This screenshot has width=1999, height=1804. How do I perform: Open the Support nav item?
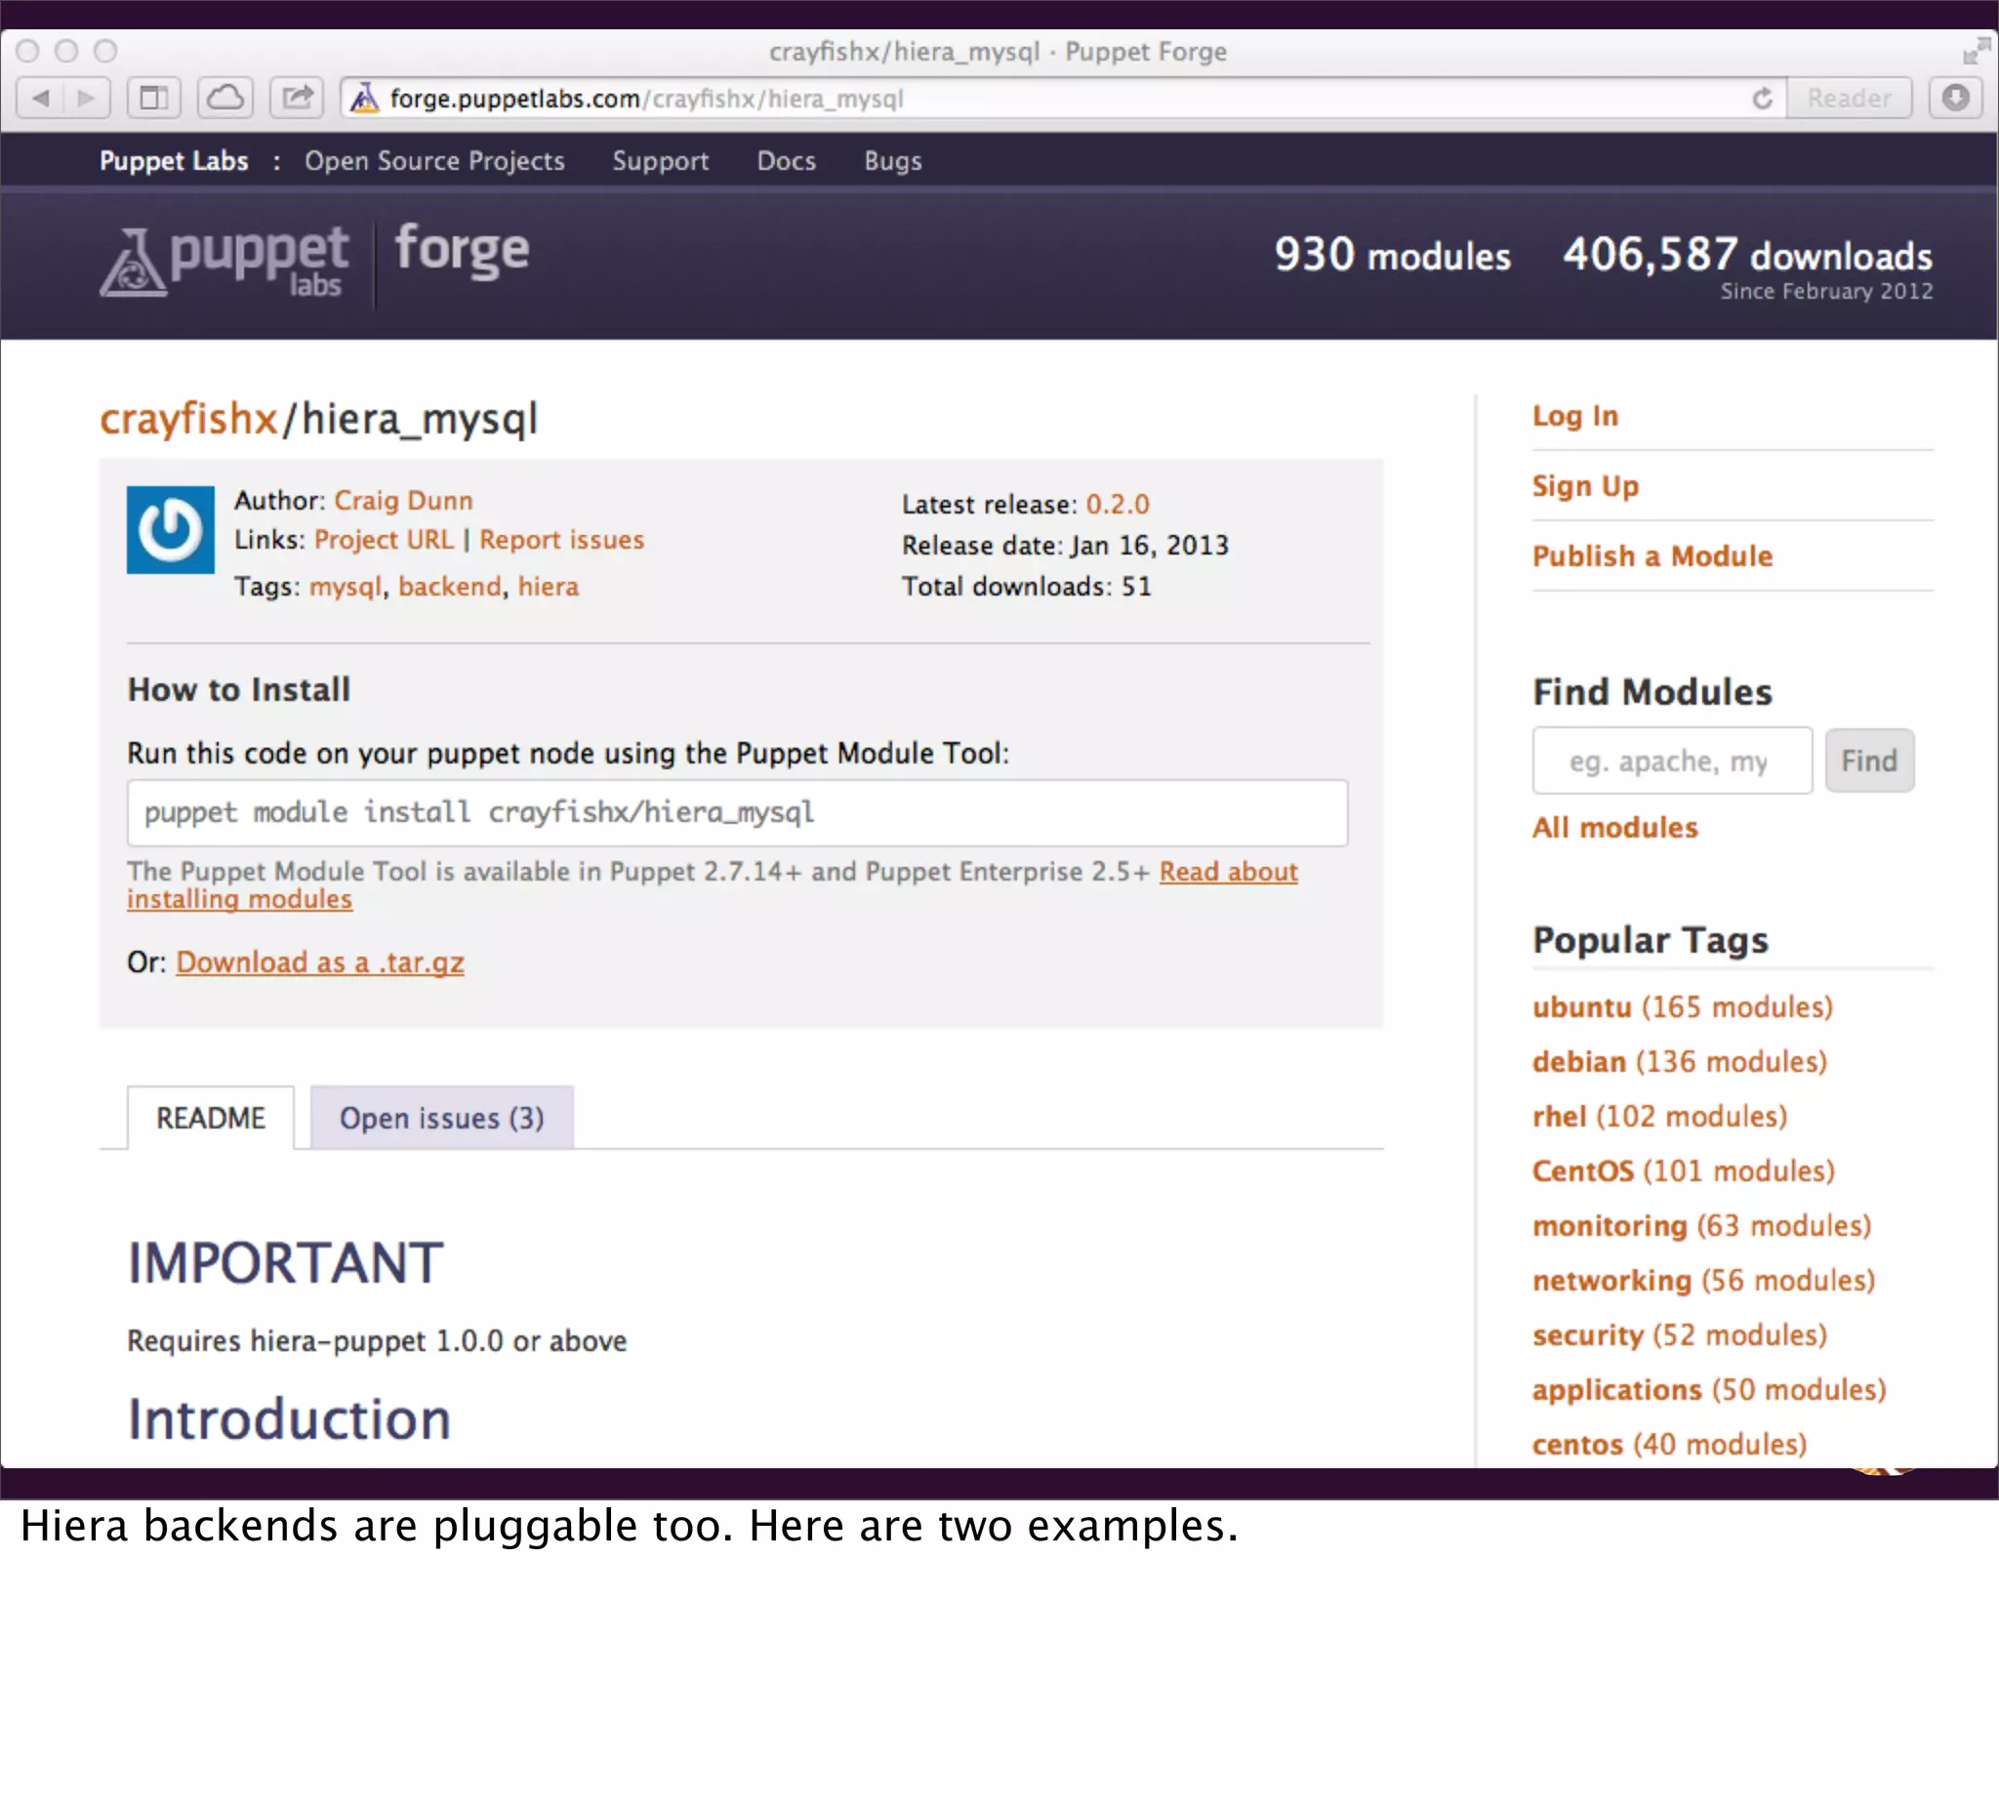point(660,160)
